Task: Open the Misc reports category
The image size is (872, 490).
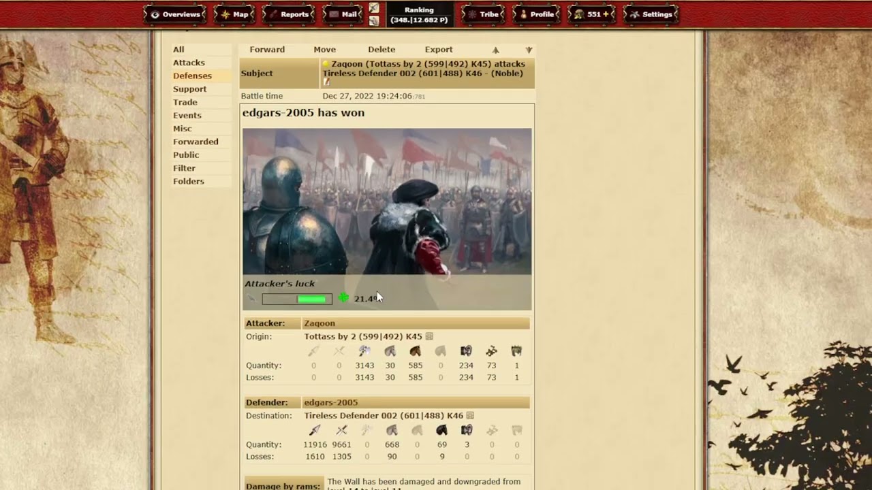Action: pyautogui.click(x=183, y=129)
